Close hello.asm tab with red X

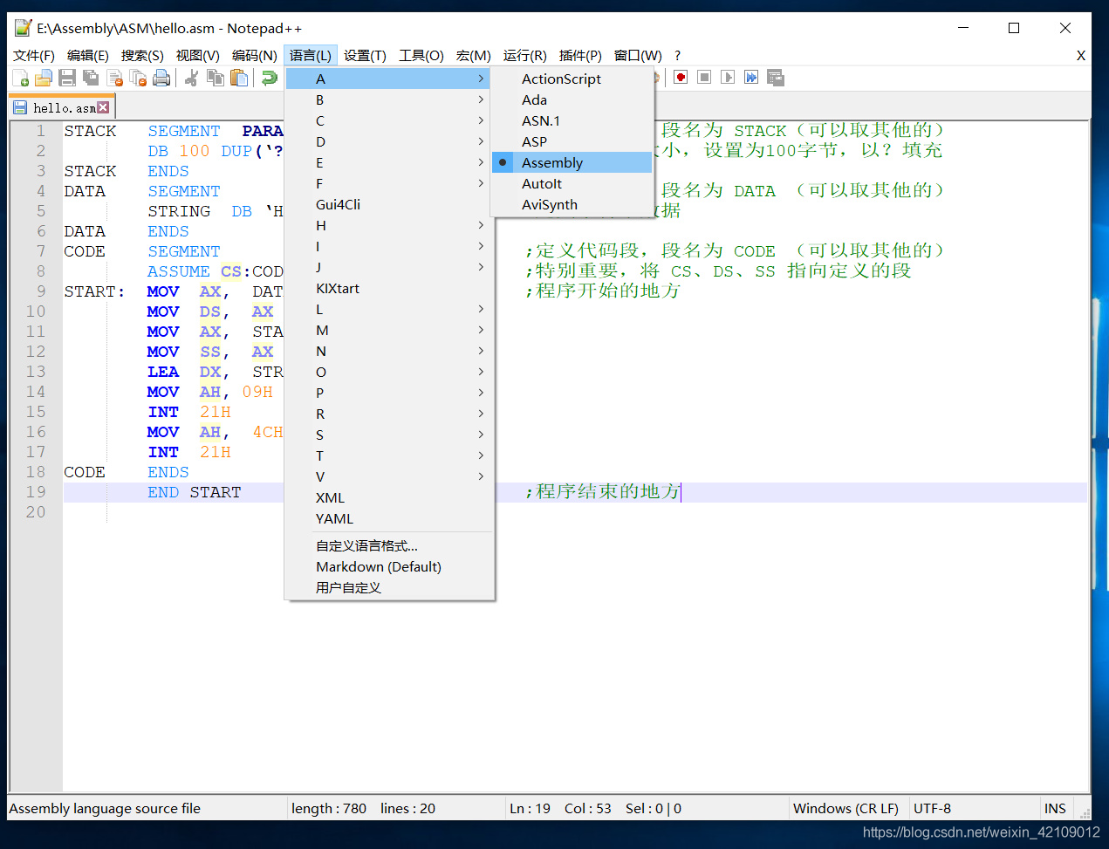point(104,107)
